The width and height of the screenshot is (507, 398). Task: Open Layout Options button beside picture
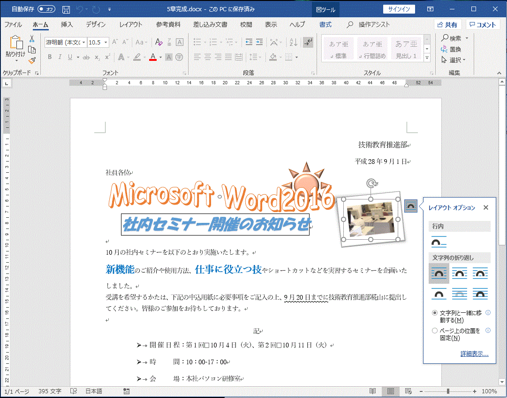(x=411, y=206)
